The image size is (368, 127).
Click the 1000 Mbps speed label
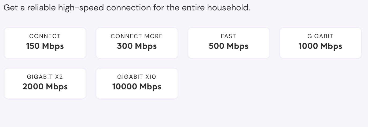tap(321, 46)
